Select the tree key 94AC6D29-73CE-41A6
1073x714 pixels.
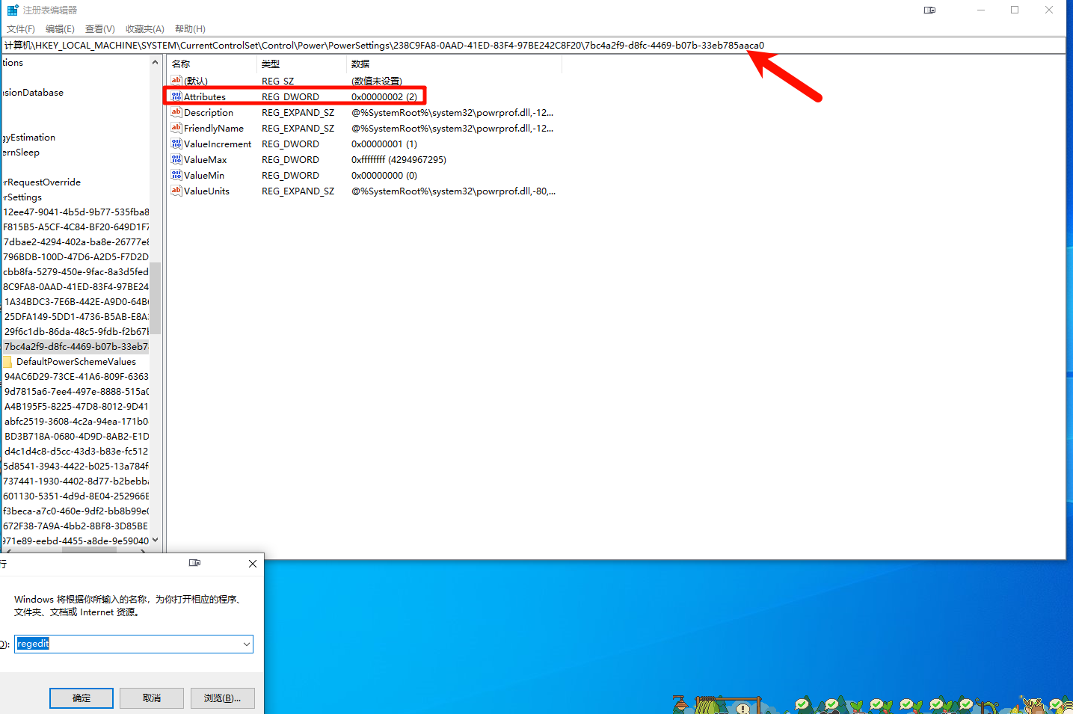pos(76,377)
